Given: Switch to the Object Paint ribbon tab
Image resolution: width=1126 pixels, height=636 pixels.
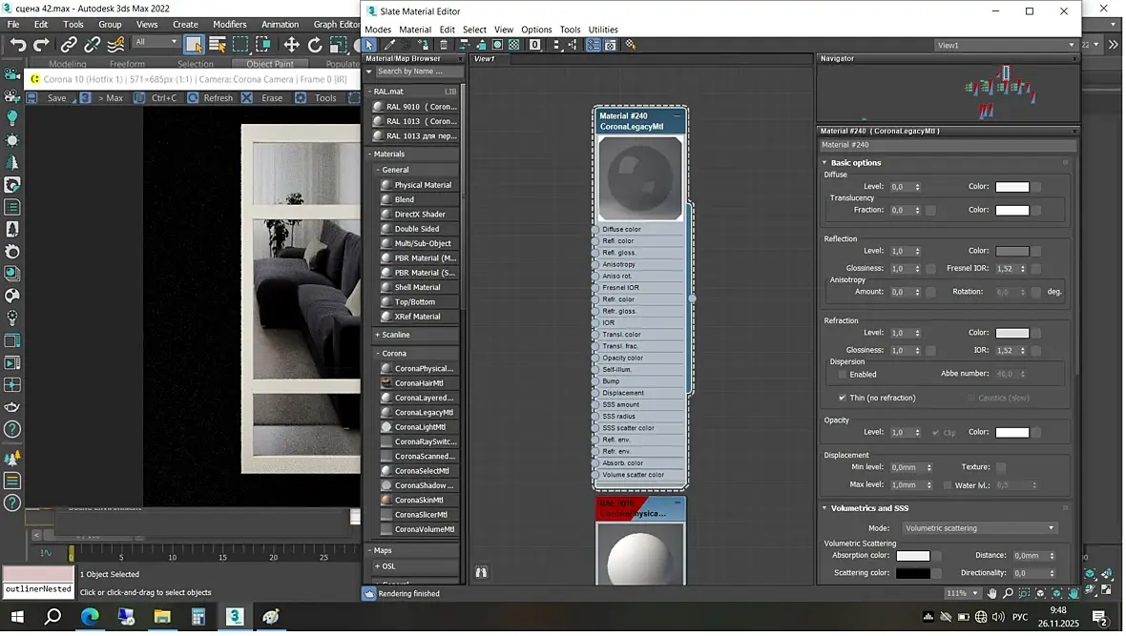Looking at the screenshot, I should point(270,63).
